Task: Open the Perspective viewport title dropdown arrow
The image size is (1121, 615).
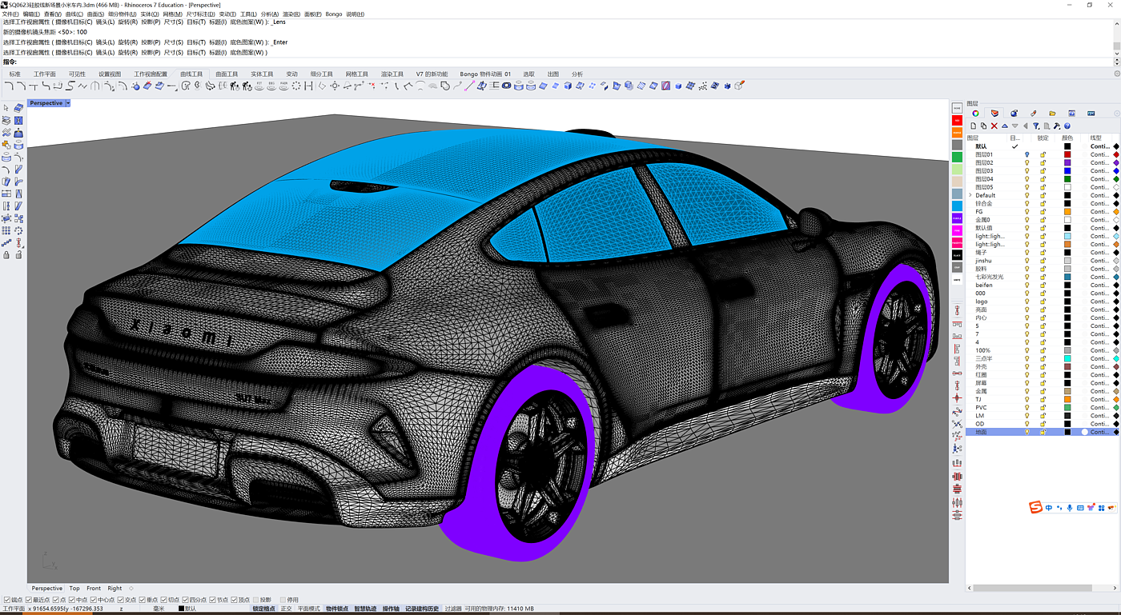Action: (68, 103)
